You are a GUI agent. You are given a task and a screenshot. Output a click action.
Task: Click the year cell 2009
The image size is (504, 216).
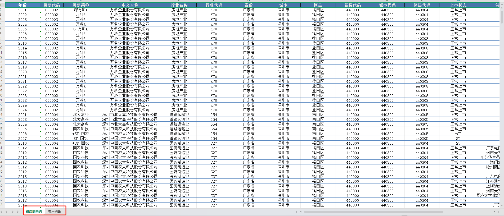(x=22, y=39)
